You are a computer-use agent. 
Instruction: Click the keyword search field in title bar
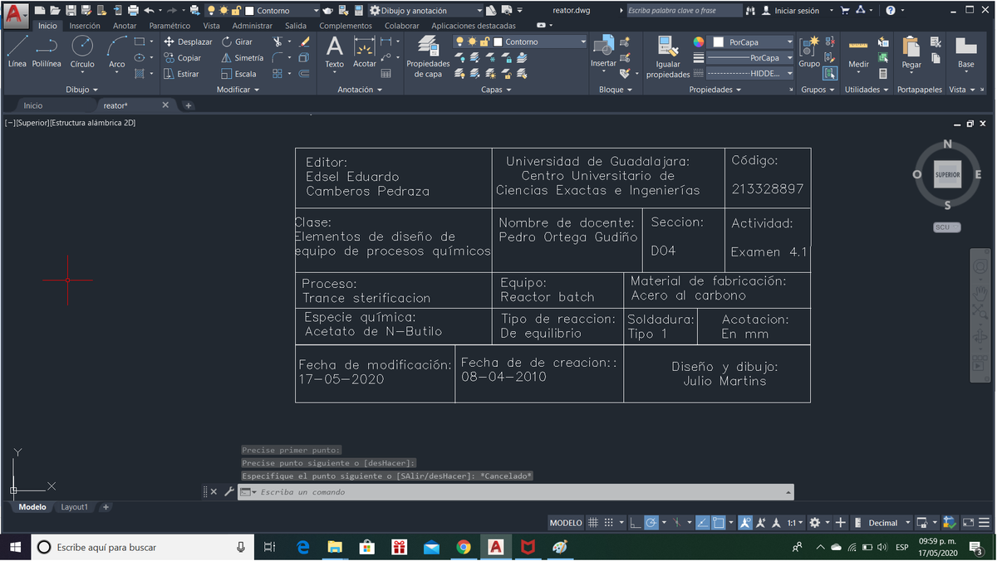coord(684,11)
